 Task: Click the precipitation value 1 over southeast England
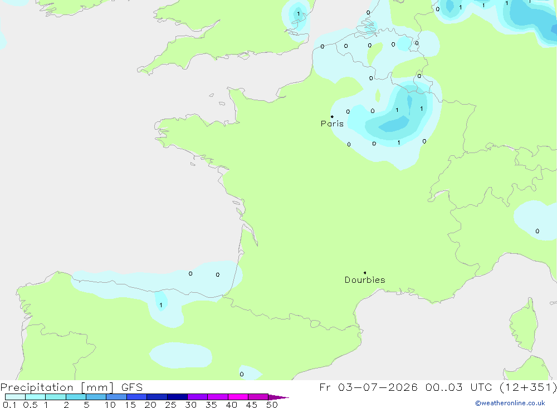tap(299, 14)
